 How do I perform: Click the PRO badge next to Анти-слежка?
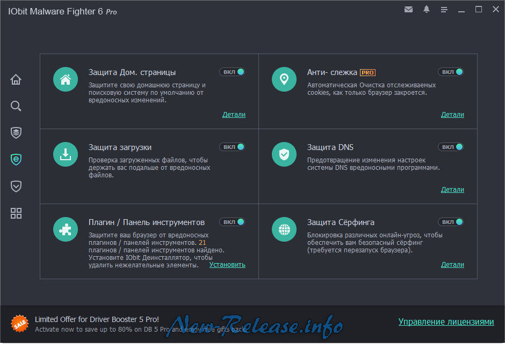pyautogui.click(x=367, y=72)
